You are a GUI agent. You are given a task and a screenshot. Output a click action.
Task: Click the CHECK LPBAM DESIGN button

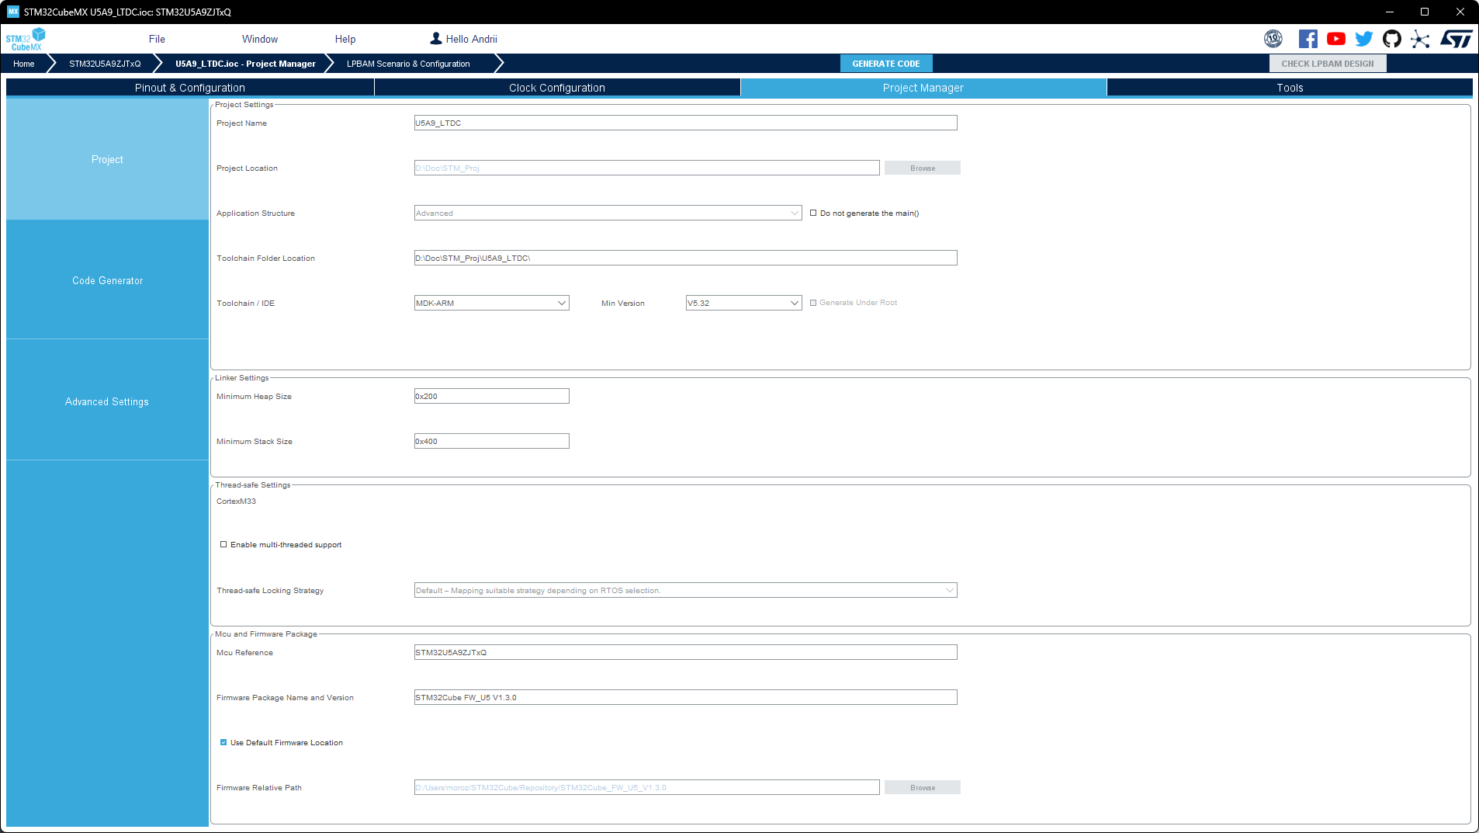coord(1328,64)
